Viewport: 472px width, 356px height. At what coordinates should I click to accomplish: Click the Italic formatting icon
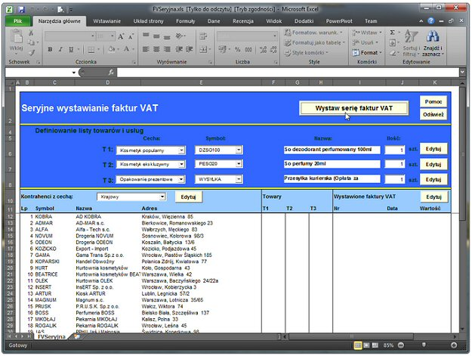point(60,50)
